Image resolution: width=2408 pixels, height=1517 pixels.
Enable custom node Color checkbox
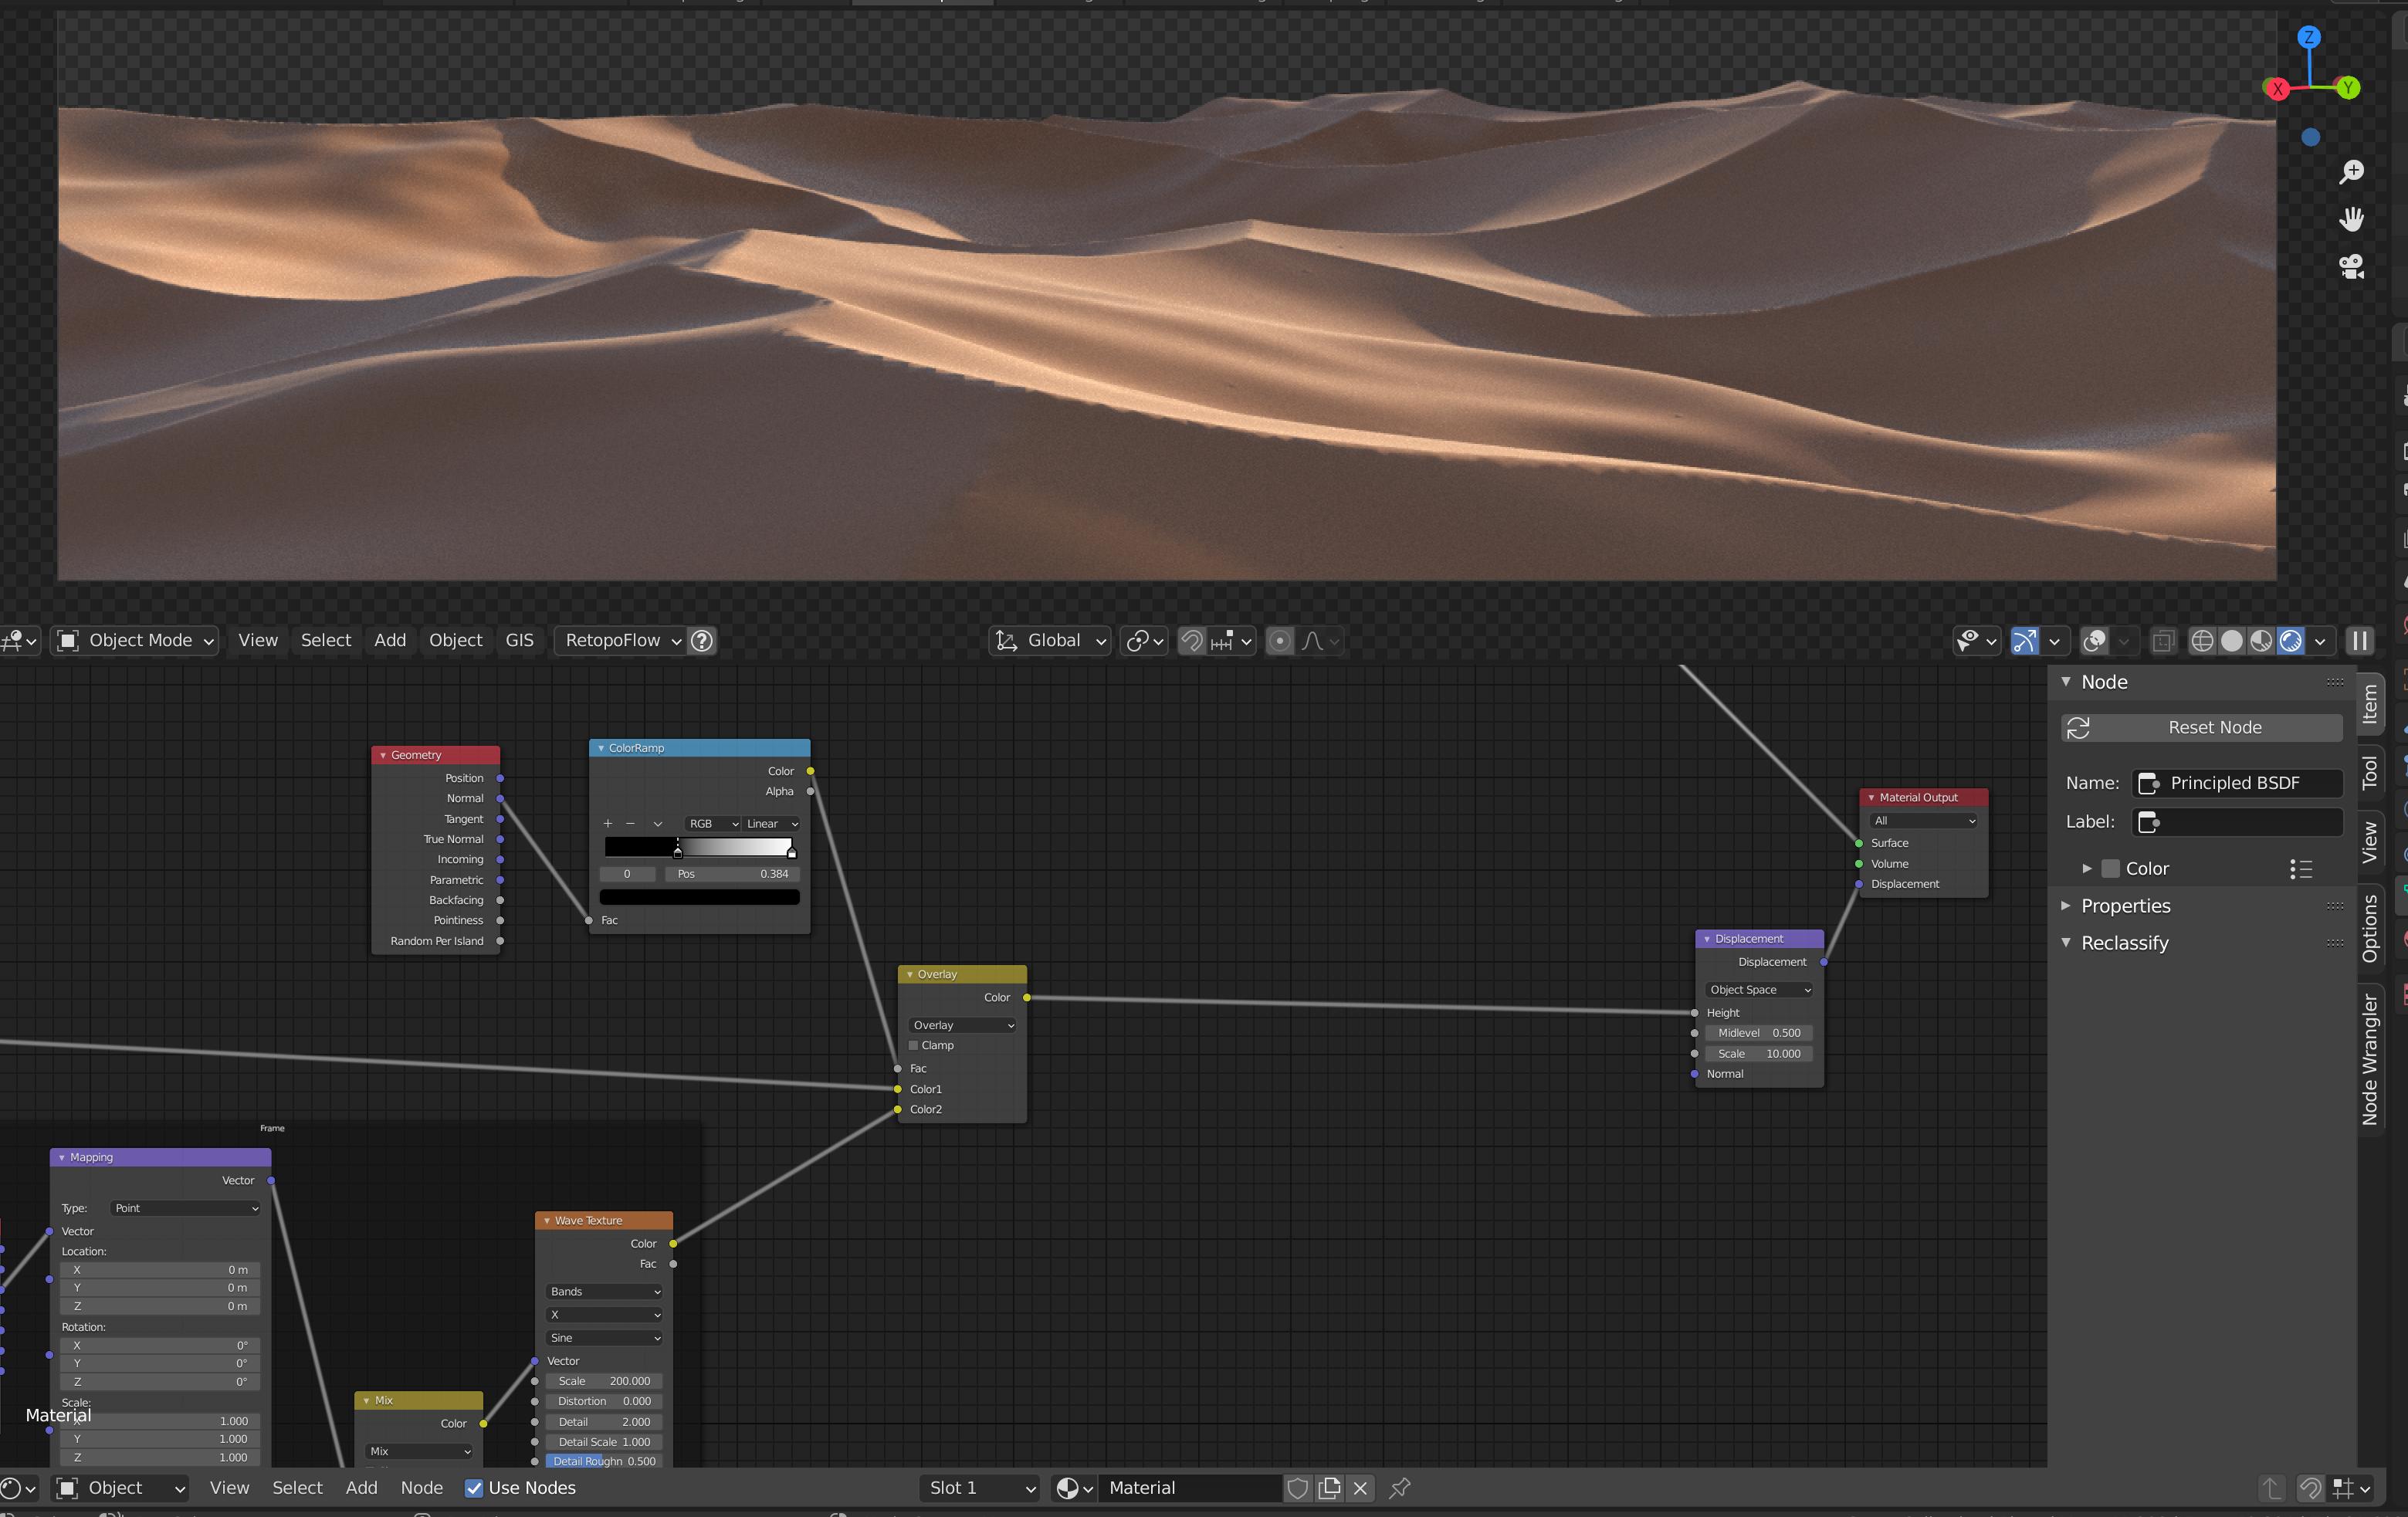pyautogui.click(x=2110, y=869)
